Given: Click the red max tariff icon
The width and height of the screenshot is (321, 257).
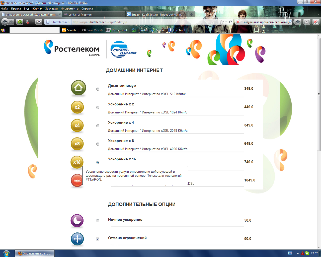Looking at the screenshot, I should pyautogui.click(x=77, y=180).
